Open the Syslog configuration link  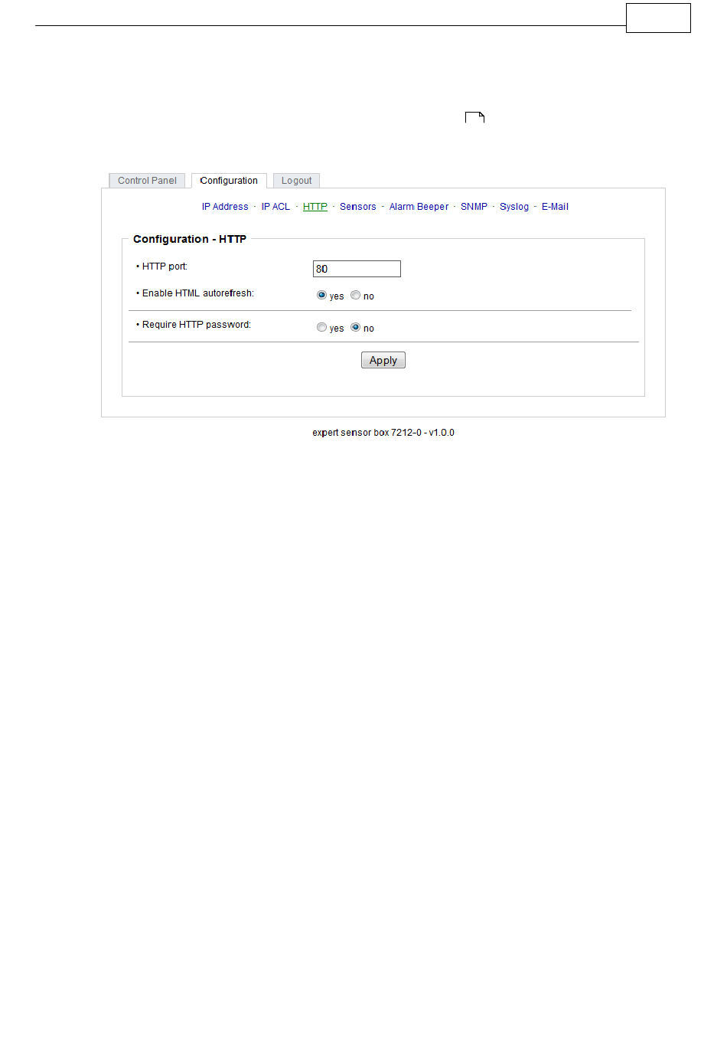(x=514, y=207)
